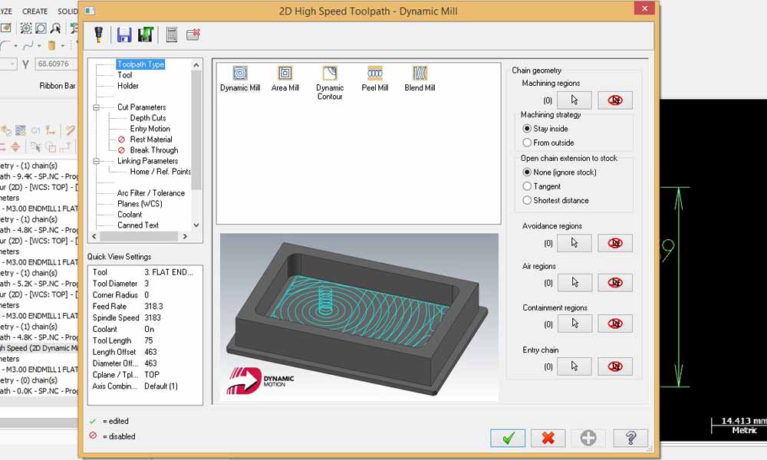Click select arrow for Entry chain
Image resolution: width=767 pixels, height=460 pixels.
(574, 366)
